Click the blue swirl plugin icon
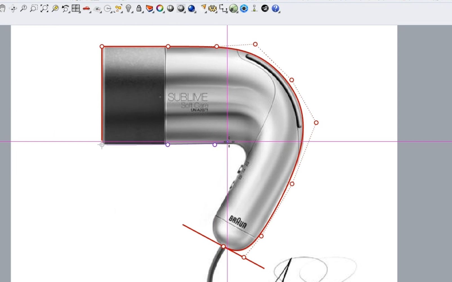The width and height of the screenshot is (452, 282). pos(244,9)
